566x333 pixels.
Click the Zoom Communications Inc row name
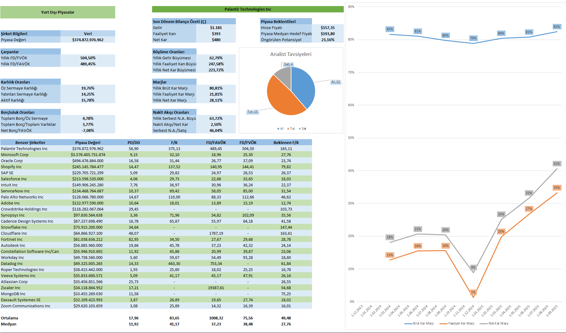click(x=26, y=306)
